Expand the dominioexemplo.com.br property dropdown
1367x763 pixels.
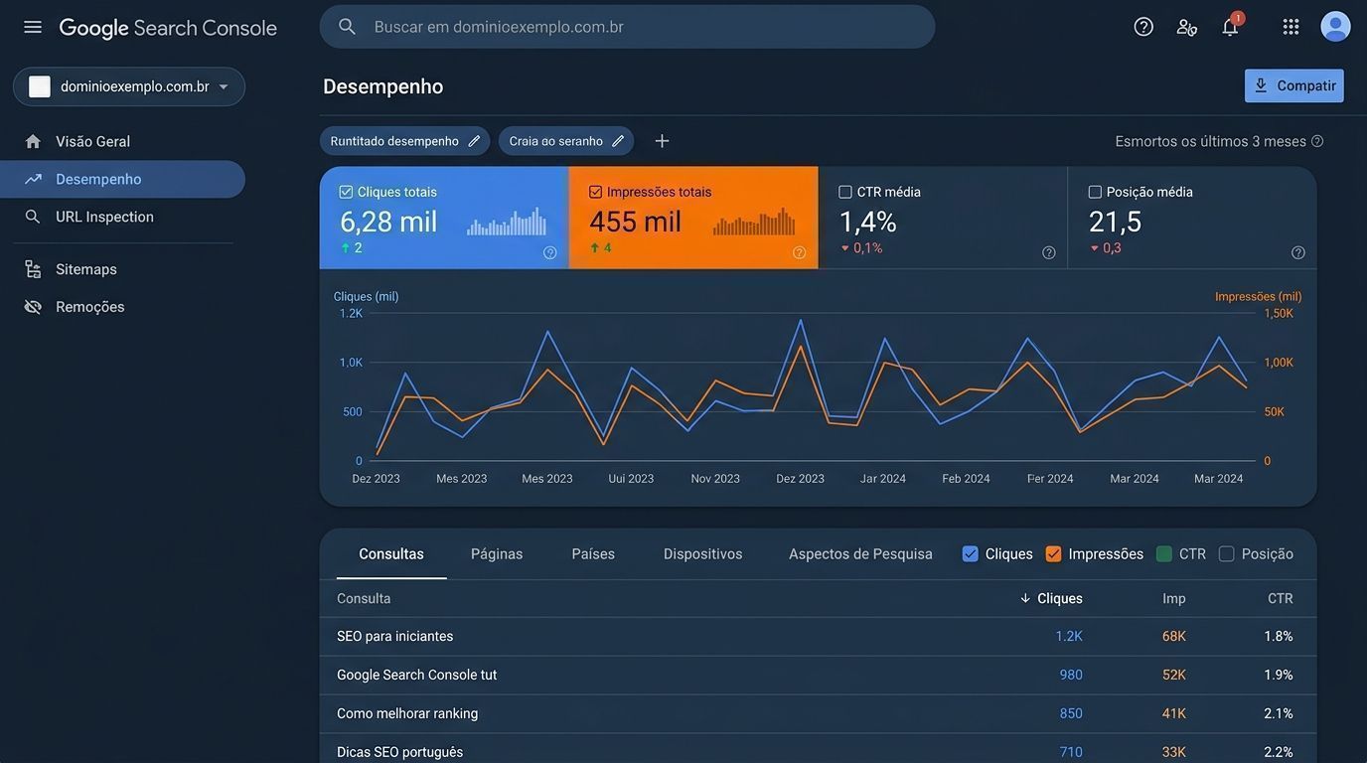click(x=129, y=86)
